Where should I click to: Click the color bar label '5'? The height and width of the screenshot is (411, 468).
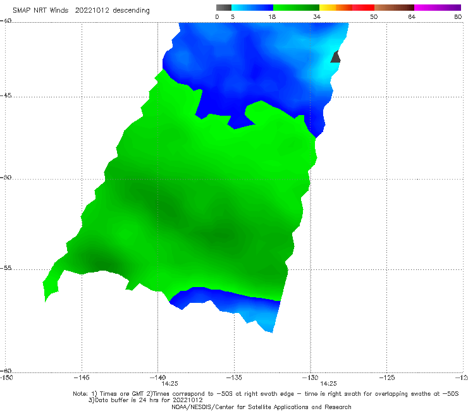click(233, 17)
